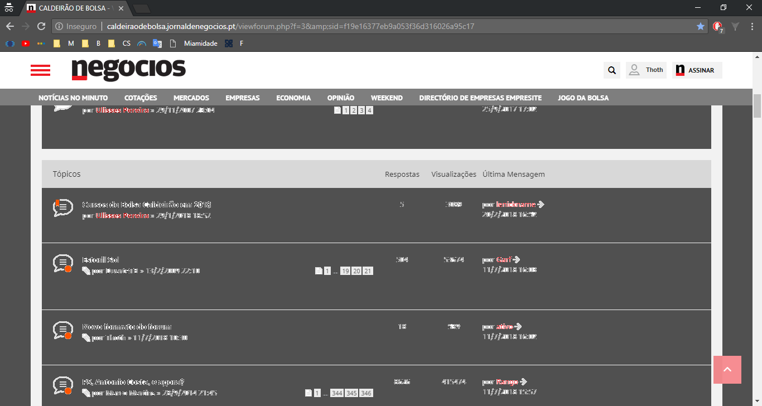Jump to latest post in Novo formato topic
The height and width of the screenshot is (406, 762).
coord(518,327)
